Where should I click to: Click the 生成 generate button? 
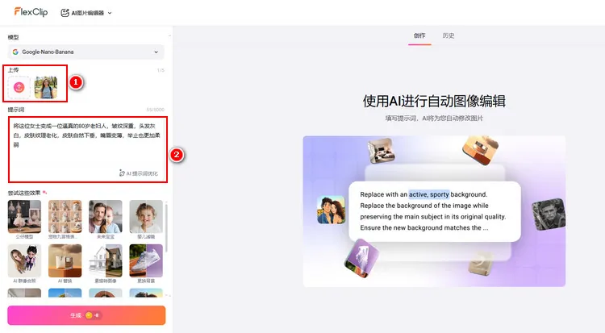click(x=86, y=315)
